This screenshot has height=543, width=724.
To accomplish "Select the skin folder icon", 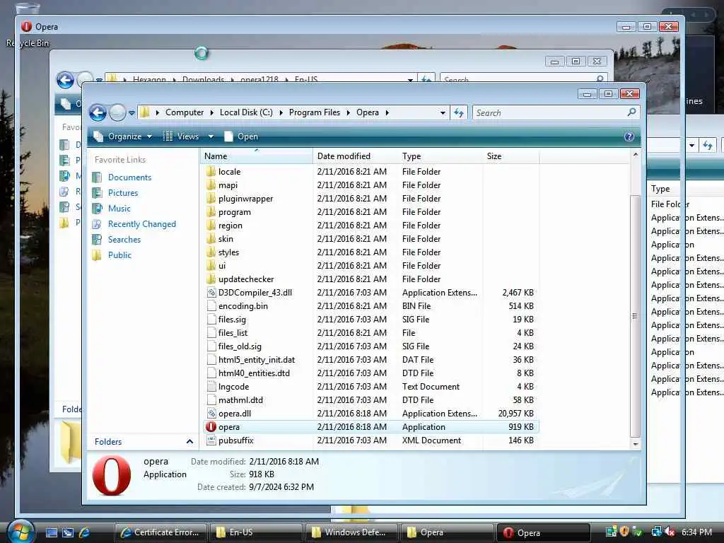I will pos(211,238).
